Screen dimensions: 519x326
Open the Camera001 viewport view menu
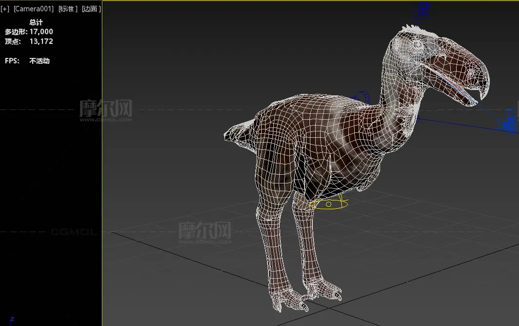(33, 9)
